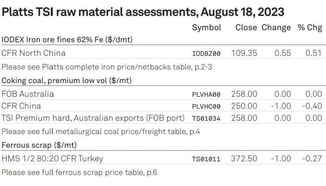Screen dimensions: 326x186
Task: Click the Platts TSI raw material assessments title
Action: pyautogui.click(x=143, y=12)
